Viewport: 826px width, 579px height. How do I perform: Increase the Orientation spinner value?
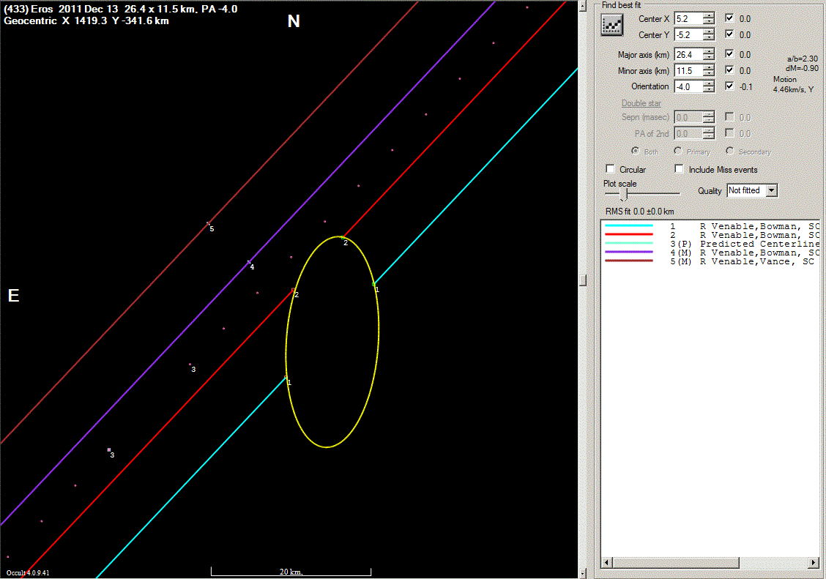pos(708,83)
